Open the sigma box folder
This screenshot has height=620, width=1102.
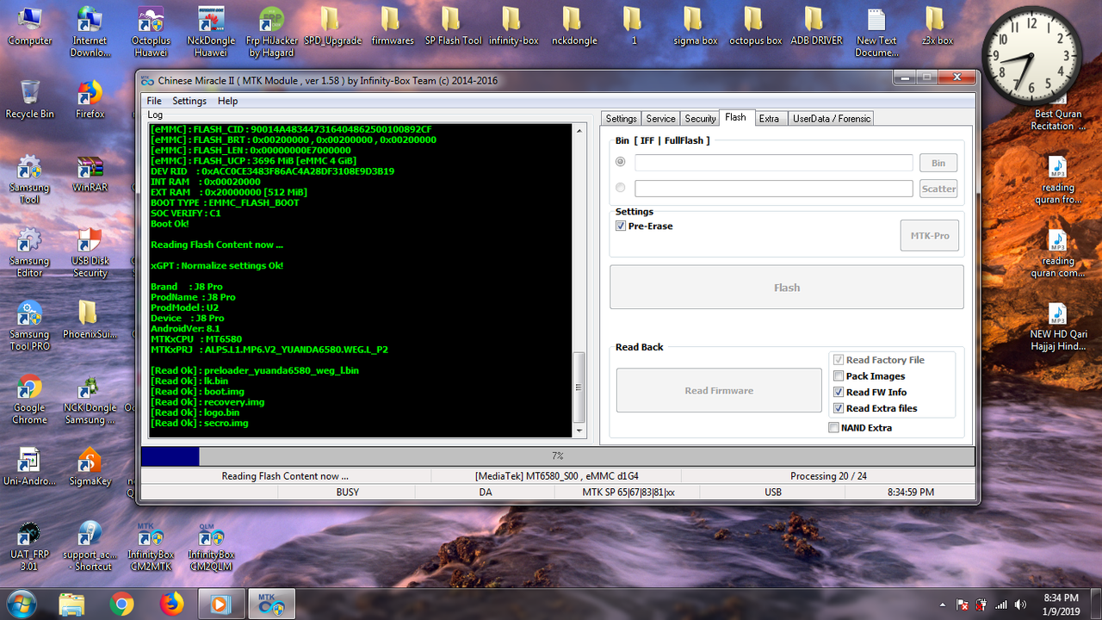click(x=696, y=27)
